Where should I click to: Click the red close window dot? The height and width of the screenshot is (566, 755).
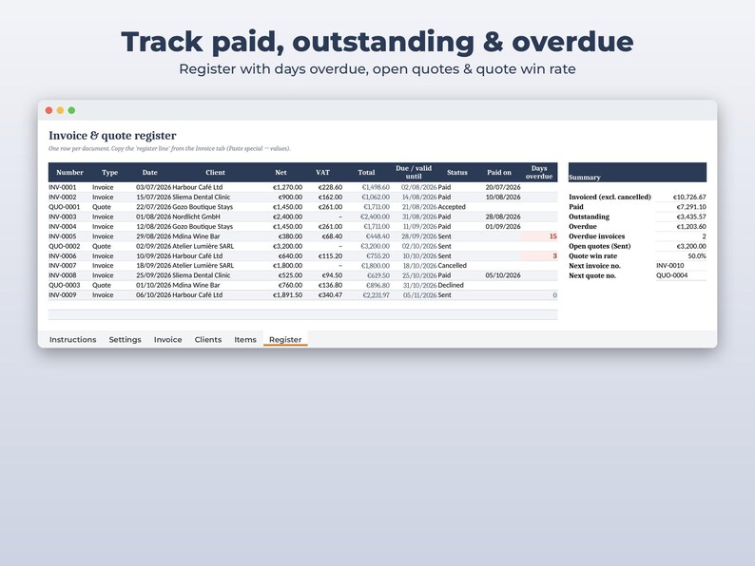pyautogui.click(x=48, y=110)
